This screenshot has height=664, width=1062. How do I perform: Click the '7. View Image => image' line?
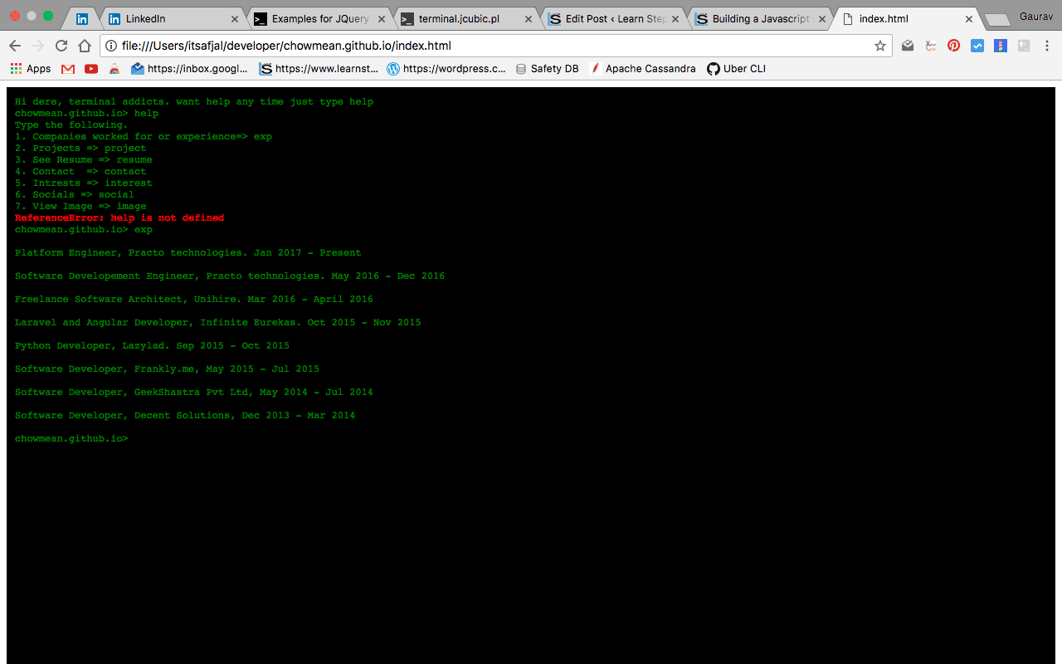[x=80, y=206]
